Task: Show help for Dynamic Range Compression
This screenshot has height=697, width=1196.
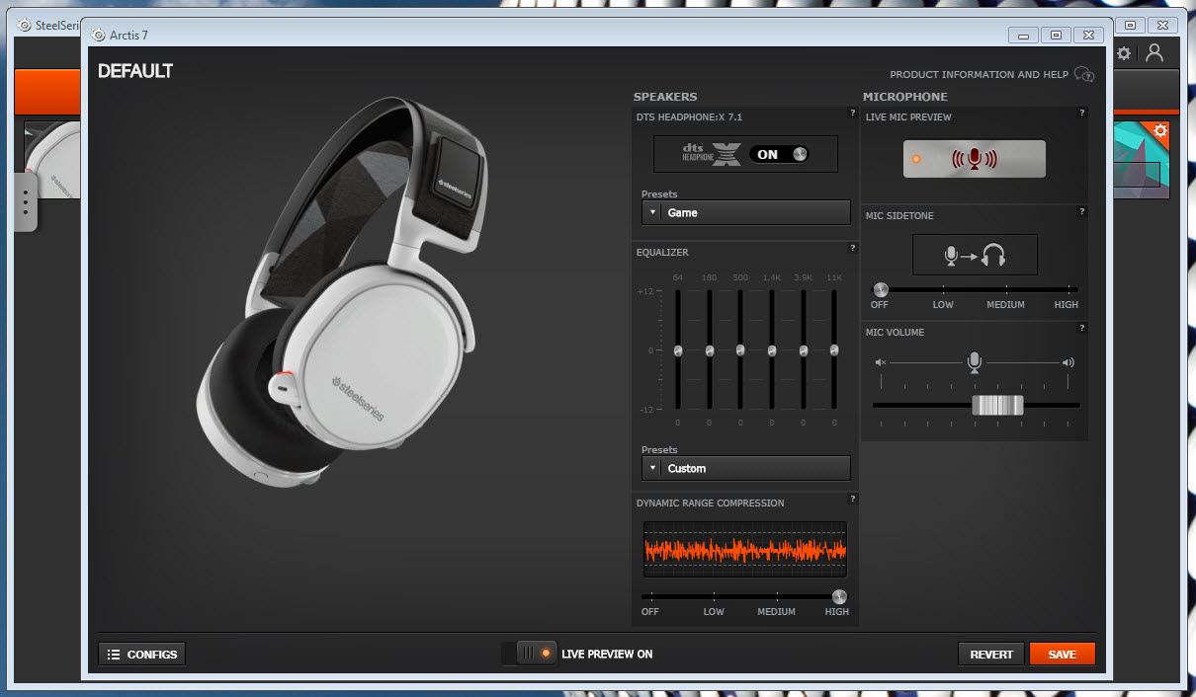Action: click(852, 499)
